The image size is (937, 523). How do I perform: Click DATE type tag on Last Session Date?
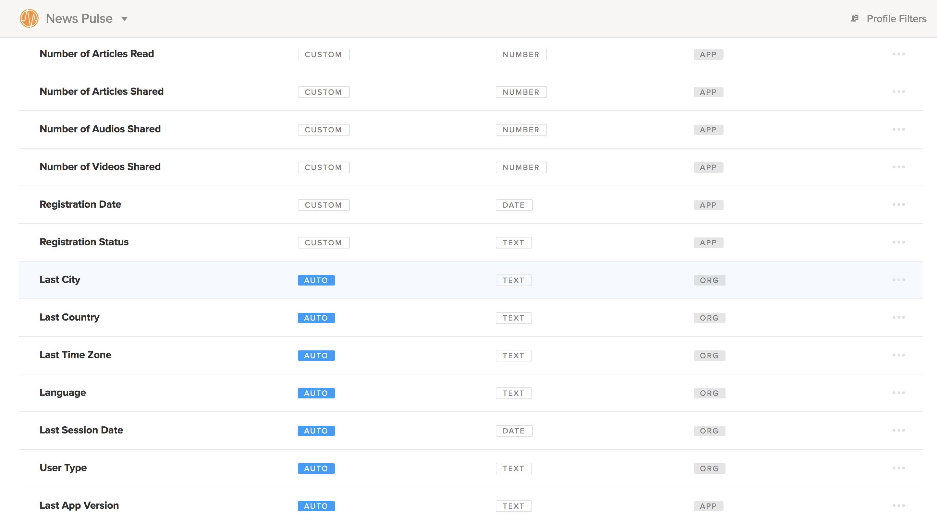click(x=514, y=431)
